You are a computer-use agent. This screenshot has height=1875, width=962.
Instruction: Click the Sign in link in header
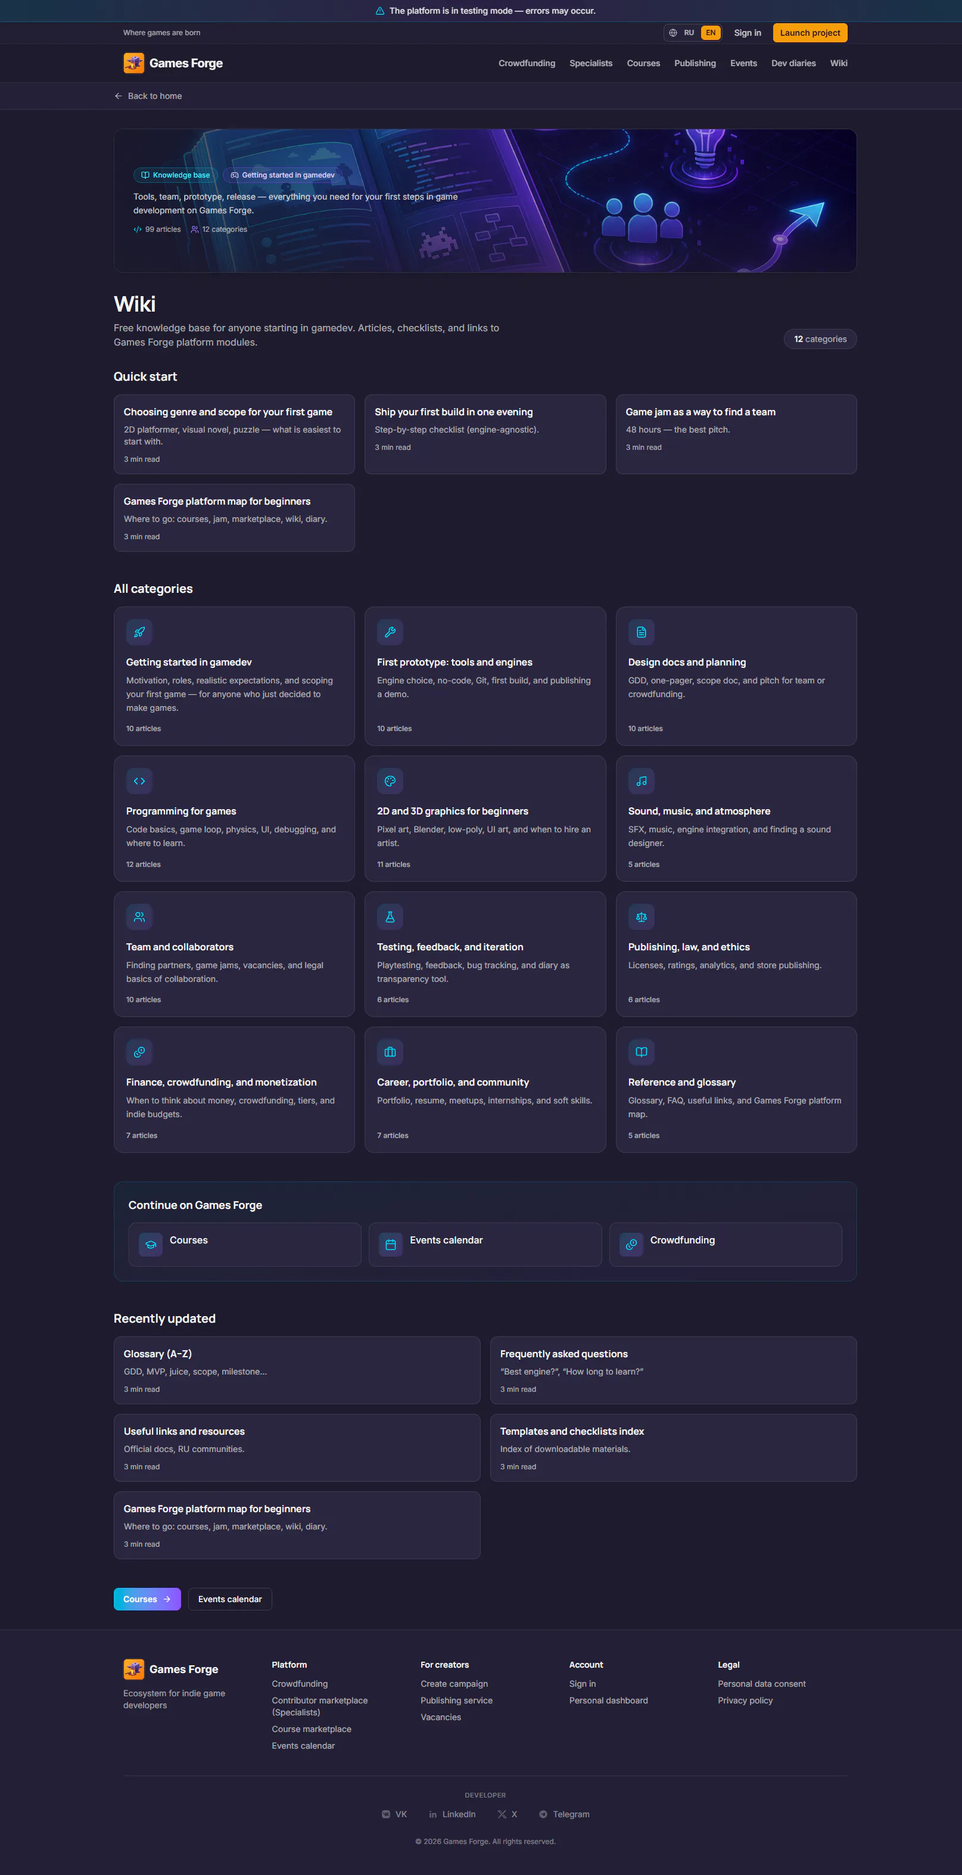click(748, 33)
